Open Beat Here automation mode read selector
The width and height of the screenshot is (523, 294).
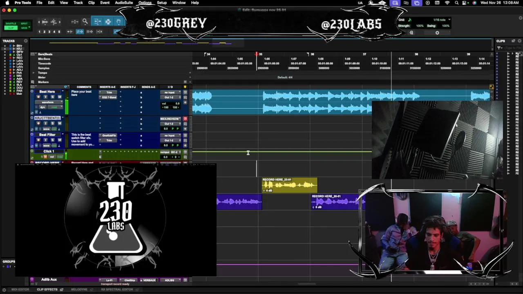[x=55, y=107]
